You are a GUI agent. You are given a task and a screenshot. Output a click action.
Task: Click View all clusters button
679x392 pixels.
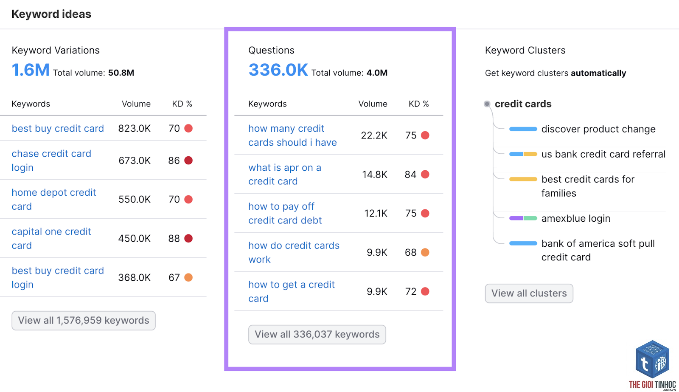pyautogui.click(x=529, y=293)
